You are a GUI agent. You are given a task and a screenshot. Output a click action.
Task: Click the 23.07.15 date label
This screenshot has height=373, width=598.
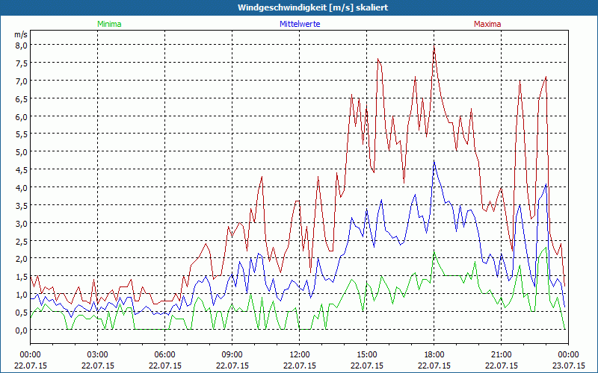[568, 366]
